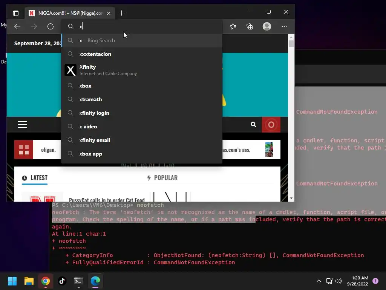Click the browser forward arrow
This screenshot has height=290, width=386.
pos(34,26)
